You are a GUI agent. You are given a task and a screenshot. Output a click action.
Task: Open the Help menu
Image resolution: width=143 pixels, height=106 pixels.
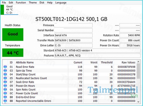click(50, 3)
